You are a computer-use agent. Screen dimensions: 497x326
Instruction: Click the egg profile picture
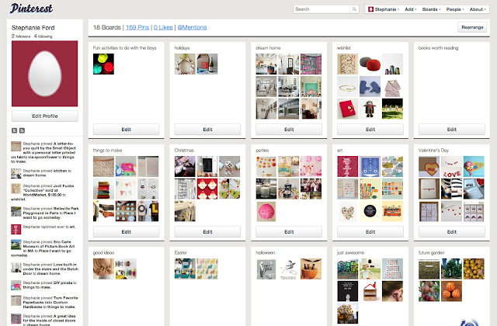(x=45, y=74)
